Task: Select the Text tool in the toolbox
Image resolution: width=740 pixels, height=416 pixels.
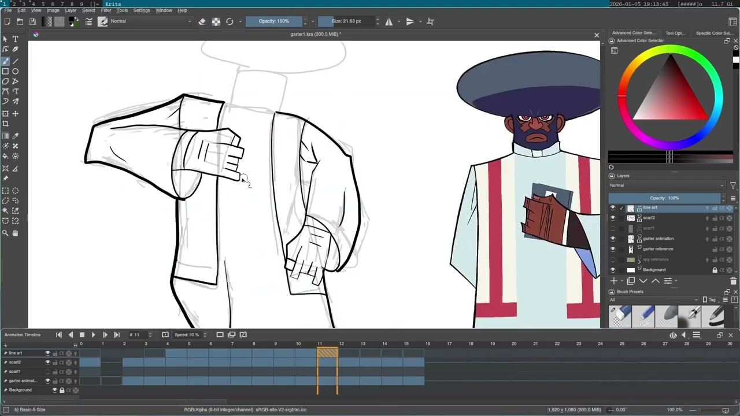Action: point(16,39)
